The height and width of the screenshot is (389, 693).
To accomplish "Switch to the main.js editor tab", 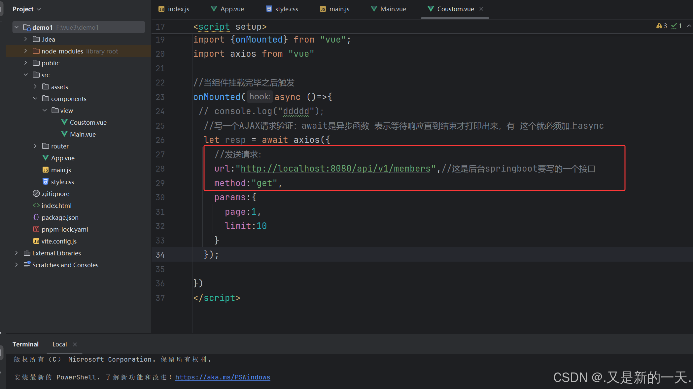I will click(335, 9).
